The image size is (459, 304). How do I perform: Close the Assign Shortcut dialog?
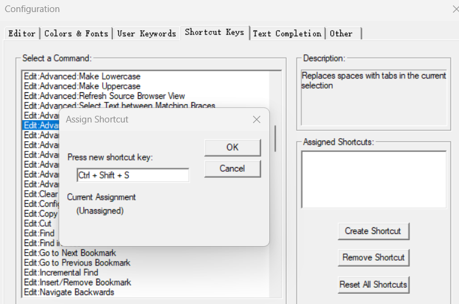(257, 119)
